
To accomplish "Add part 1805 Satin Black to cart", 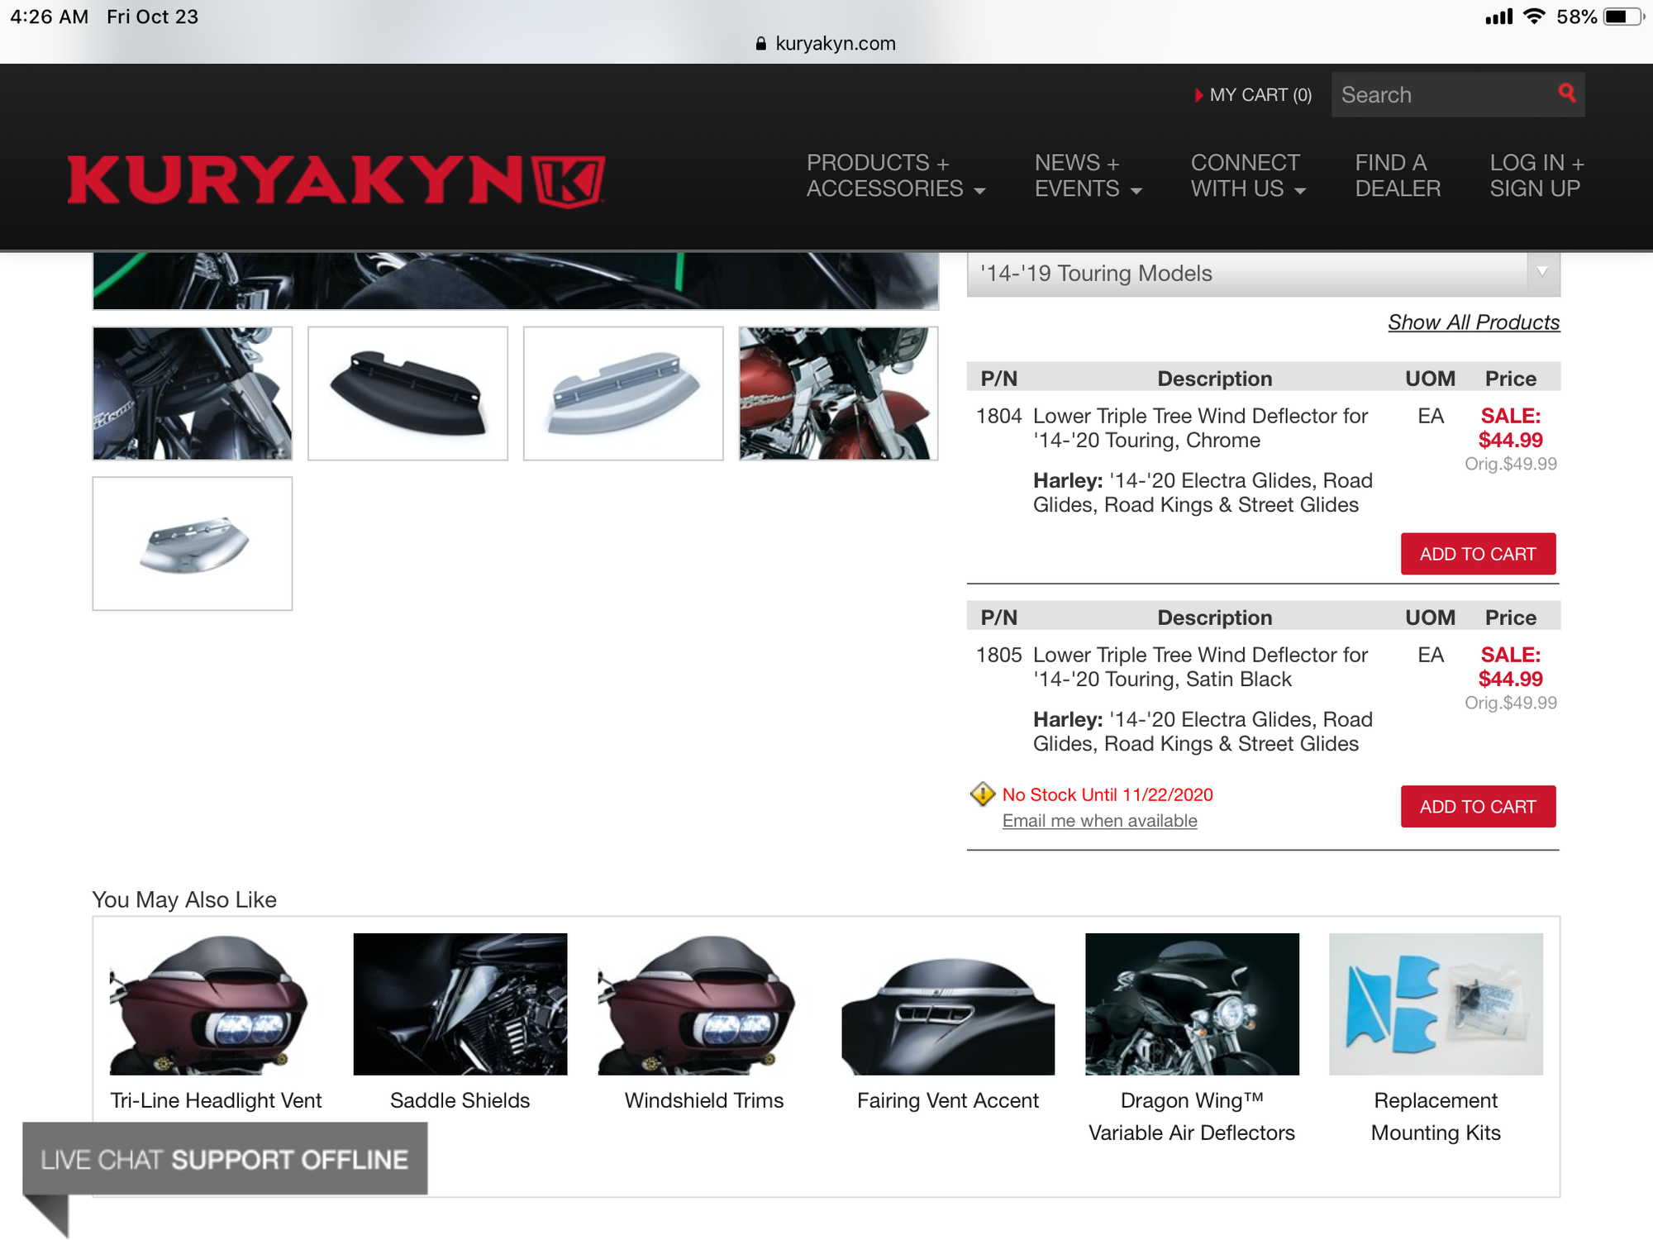I will coord(1477,806).
